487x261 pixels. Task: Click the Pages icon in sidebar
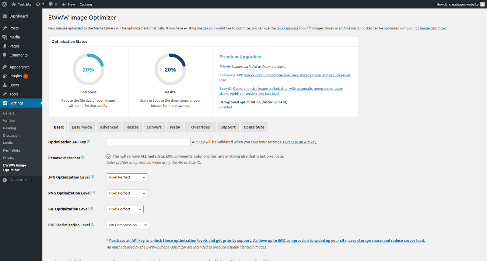click(5, 46)
